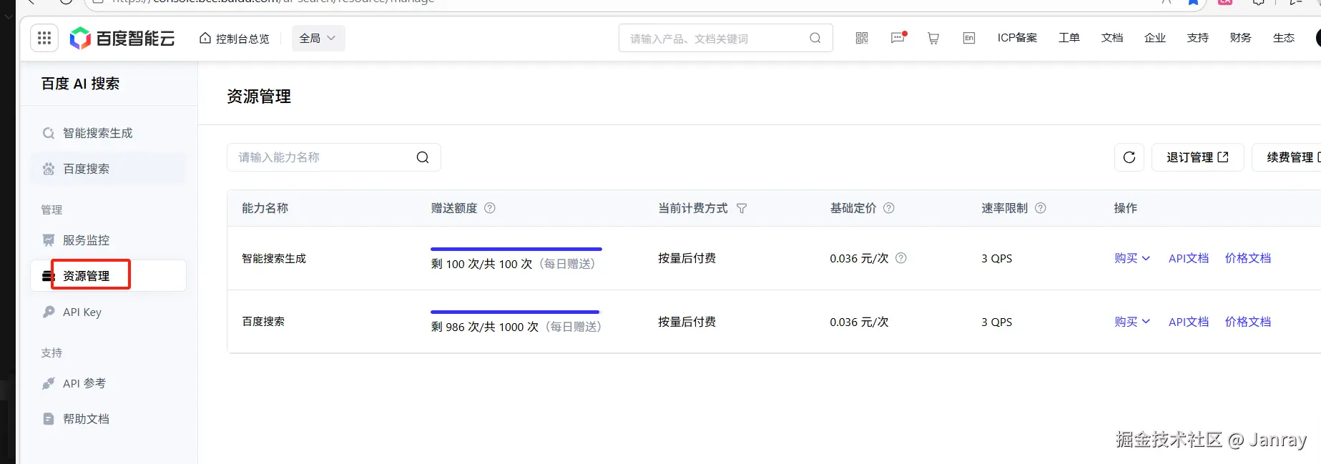The height and width of the screenshot is (464, 1321).
Task: Click the 帮助文档 document icon
Action: click(49, 419)
